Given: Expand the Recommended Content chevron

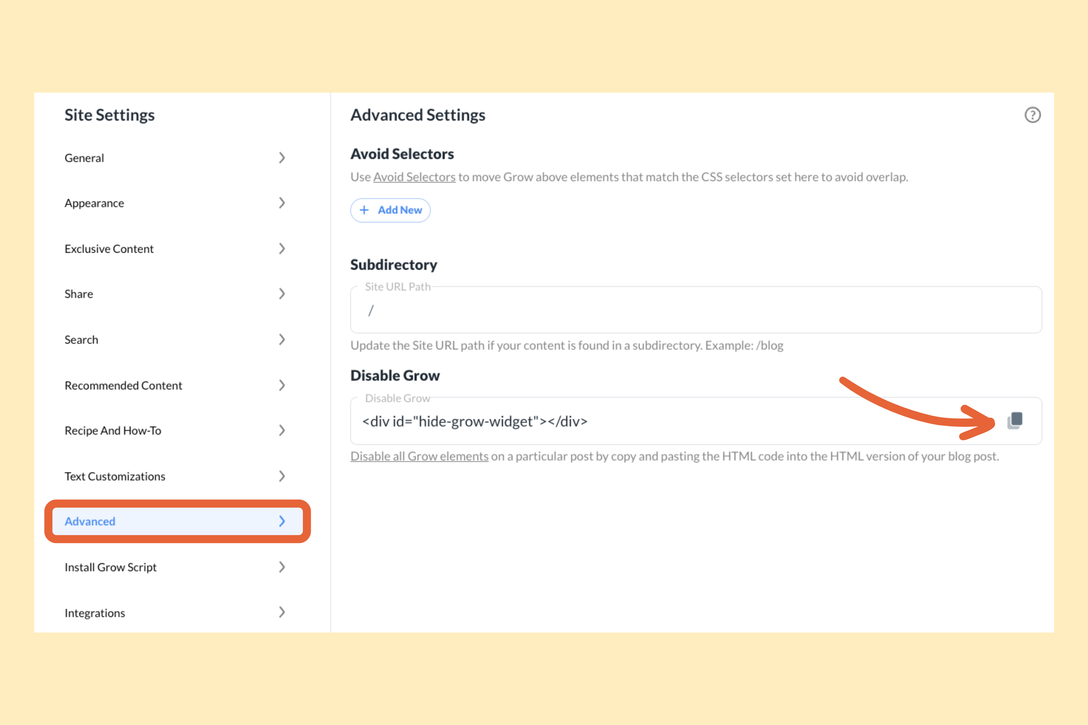Looking at the screenshot, I should click(x=282, y=385).
